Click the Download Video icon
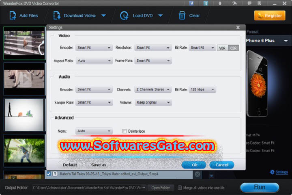292x195 pixels. (x=57, y=15)
